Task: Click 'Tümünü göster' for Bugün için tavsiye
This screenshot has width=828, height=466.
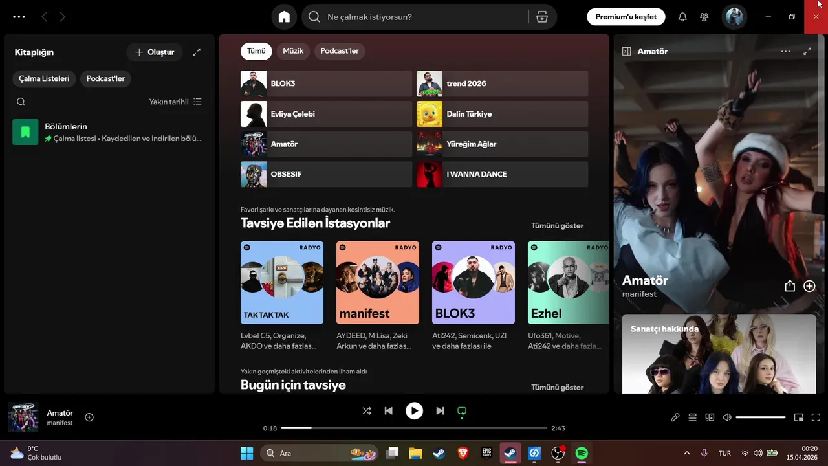Action: [557, 388]
